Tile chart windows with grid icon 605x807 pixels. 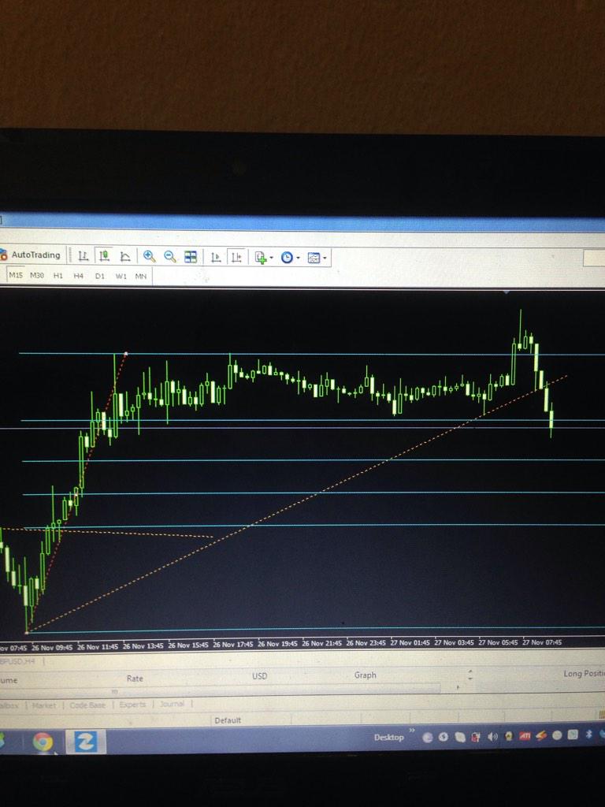point(191,257)
